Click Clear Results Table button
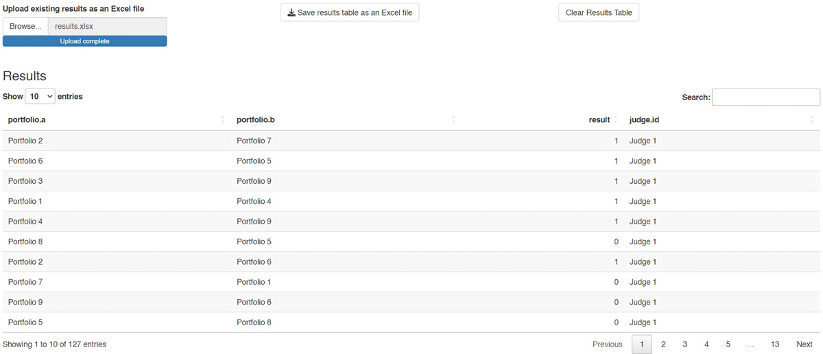The height and width of the screenshot is (354, 823). coord(599,12)
